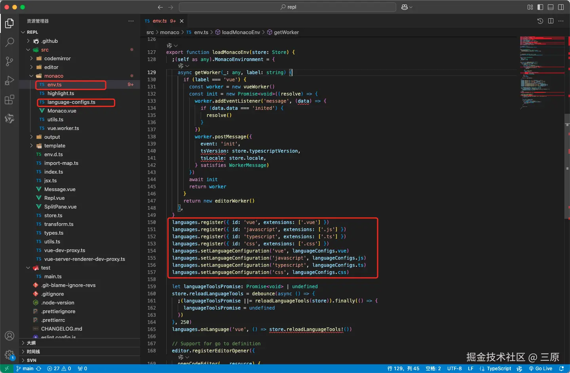Click the repl command center search field
Screen dimensions: 570x373
point(288,7)
